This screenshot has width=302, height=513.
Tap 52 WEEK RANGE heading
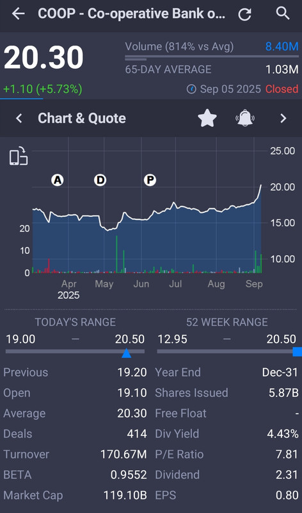(x=227, y=323)
